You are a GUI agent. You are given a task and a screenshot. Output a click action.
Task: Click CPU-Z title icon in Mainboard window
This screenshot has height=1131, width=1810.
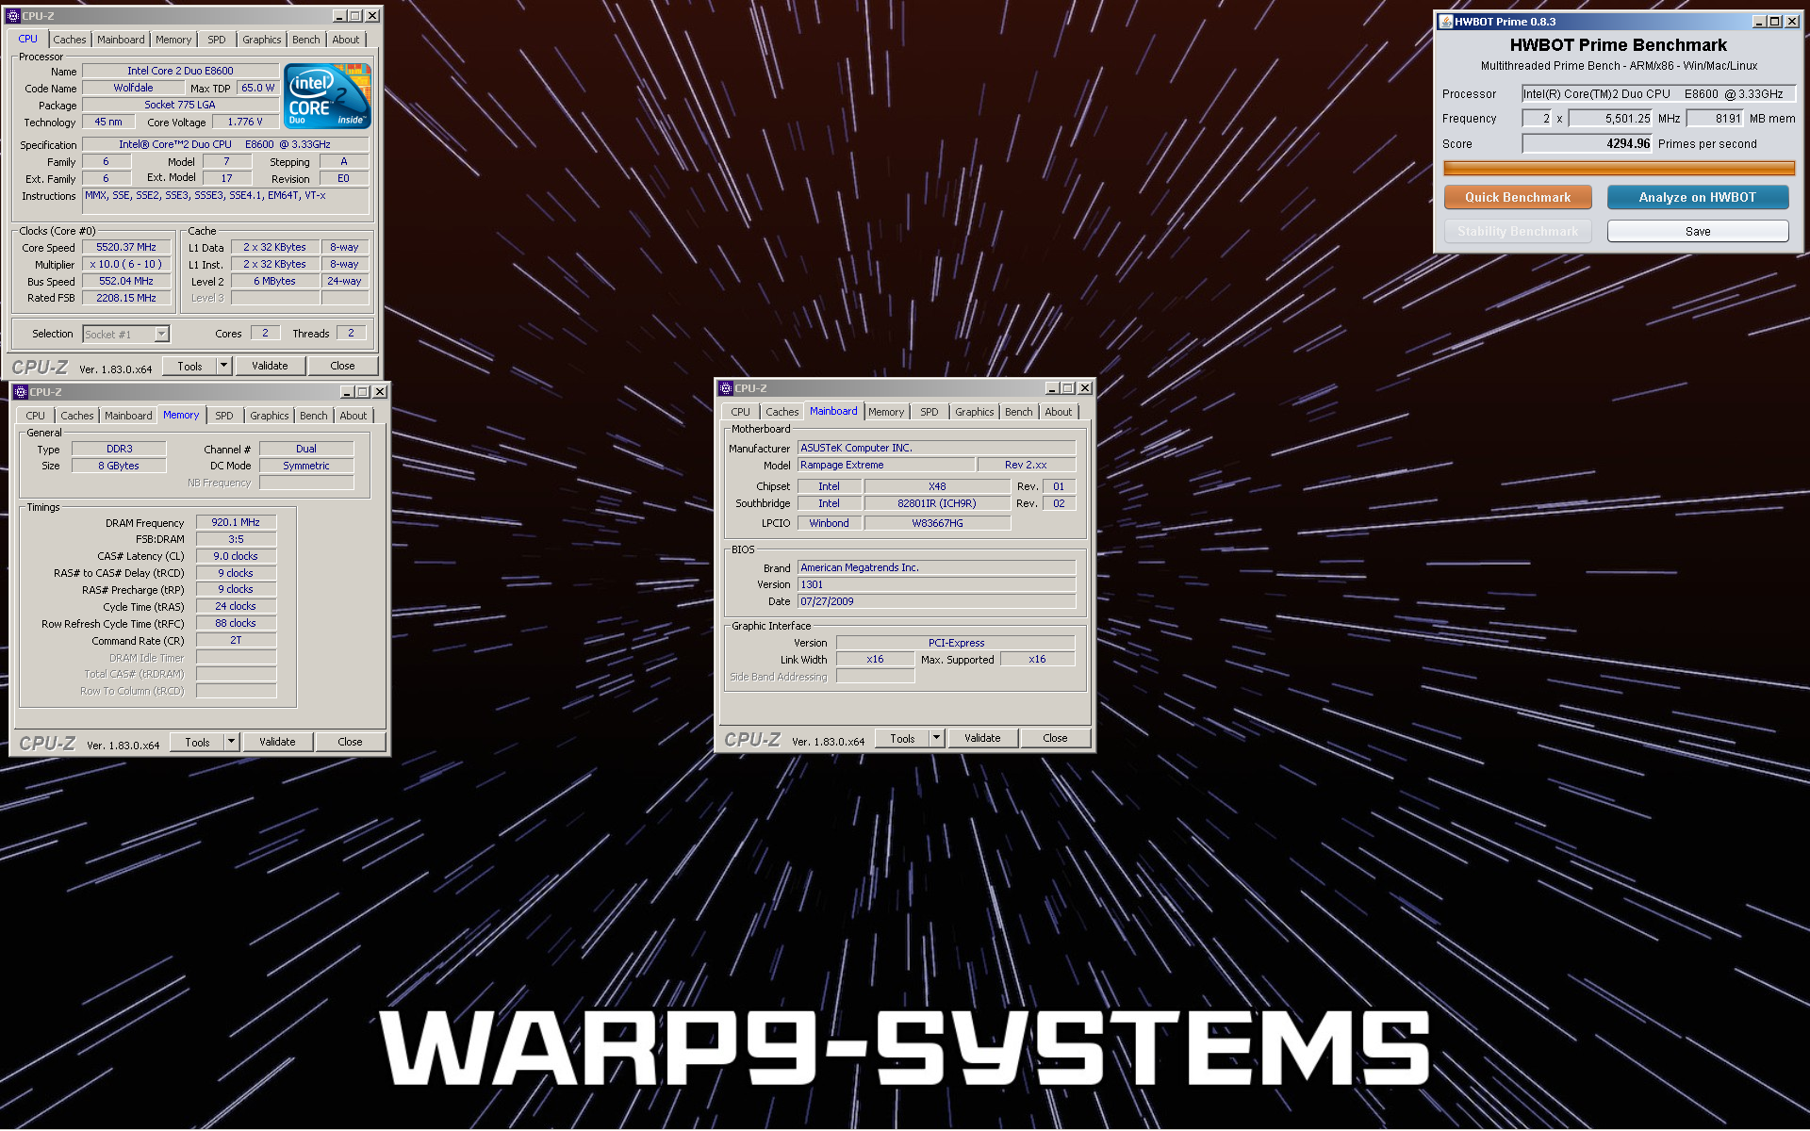726,388
